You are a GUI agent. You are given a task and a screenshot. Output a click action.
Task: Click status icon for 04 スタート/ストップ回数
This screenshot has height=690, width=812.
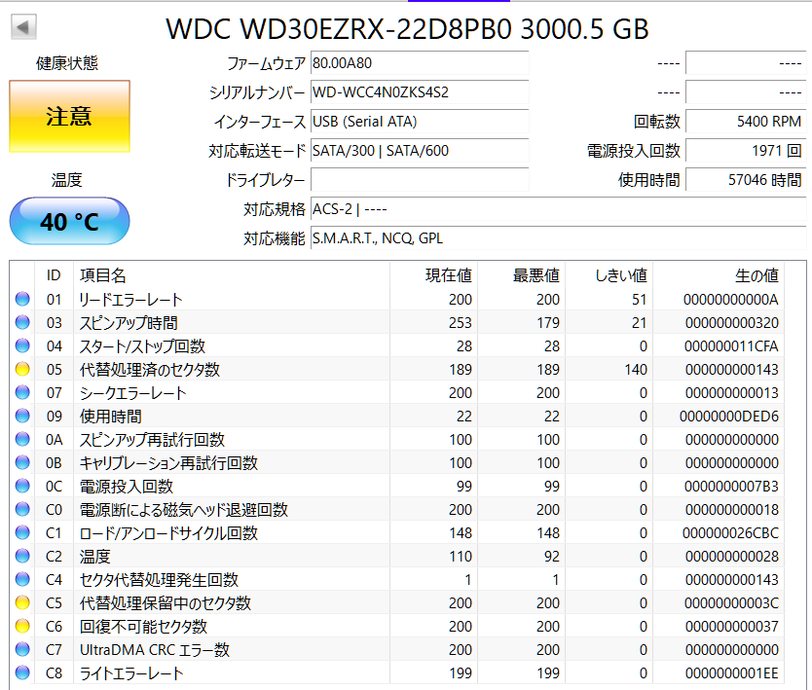click(22, 345)
